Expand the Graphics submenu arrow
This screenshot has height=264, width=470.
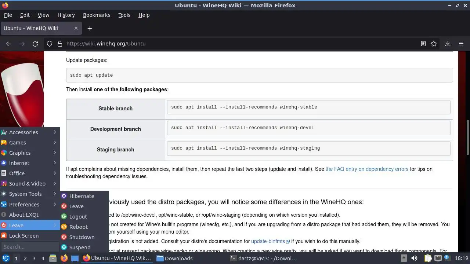[x=55, y=153]
